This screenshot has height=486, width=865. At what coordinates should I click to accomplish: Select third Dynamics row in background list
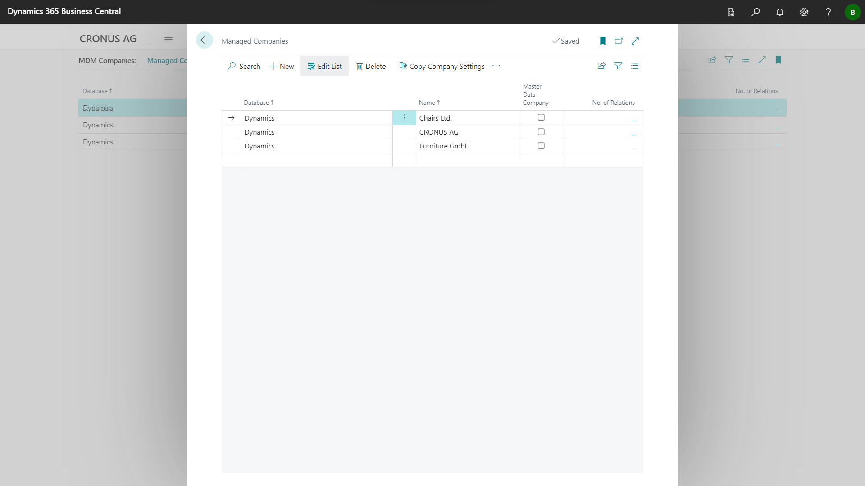[133, 142]
